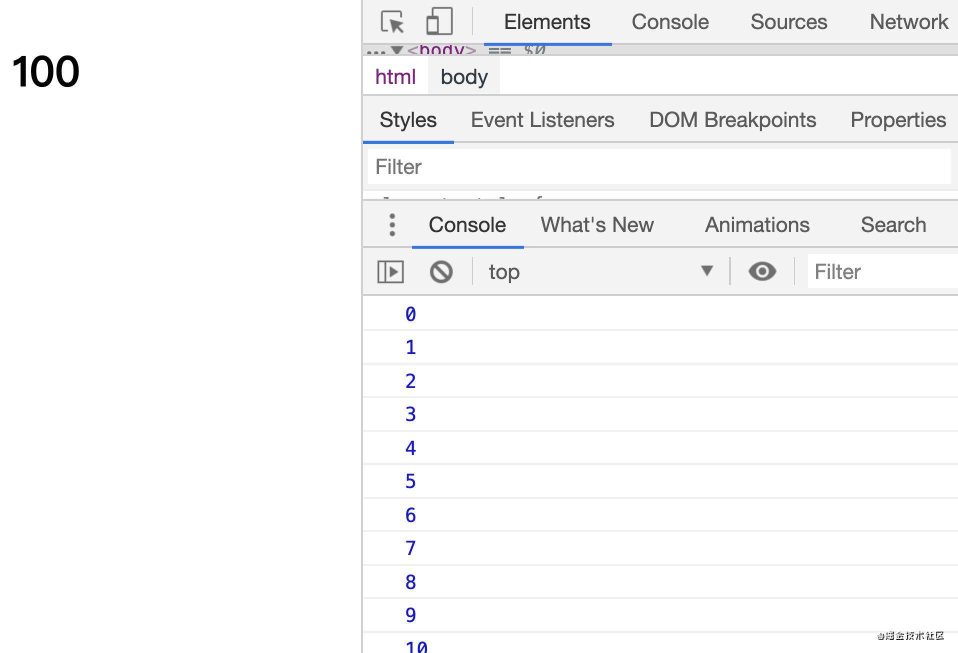Screen dimensions: 958x653
Task: Select the Styles pane tab
Action: coord(408,120)
